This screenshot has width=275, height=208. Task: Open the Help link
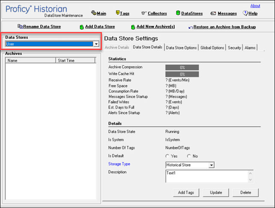click(253, 14)
